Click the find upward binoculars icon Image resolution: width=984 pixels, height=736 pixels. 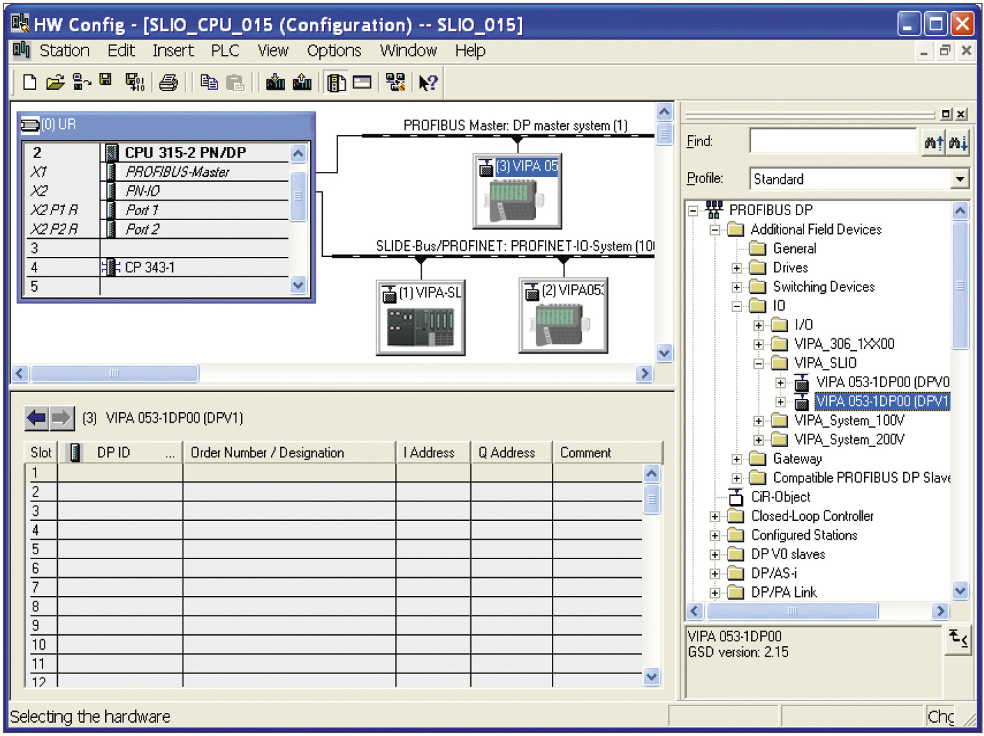pos(933,143)
